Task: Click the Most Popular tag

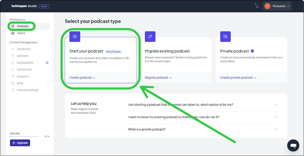Action: [x=114, y=52]
